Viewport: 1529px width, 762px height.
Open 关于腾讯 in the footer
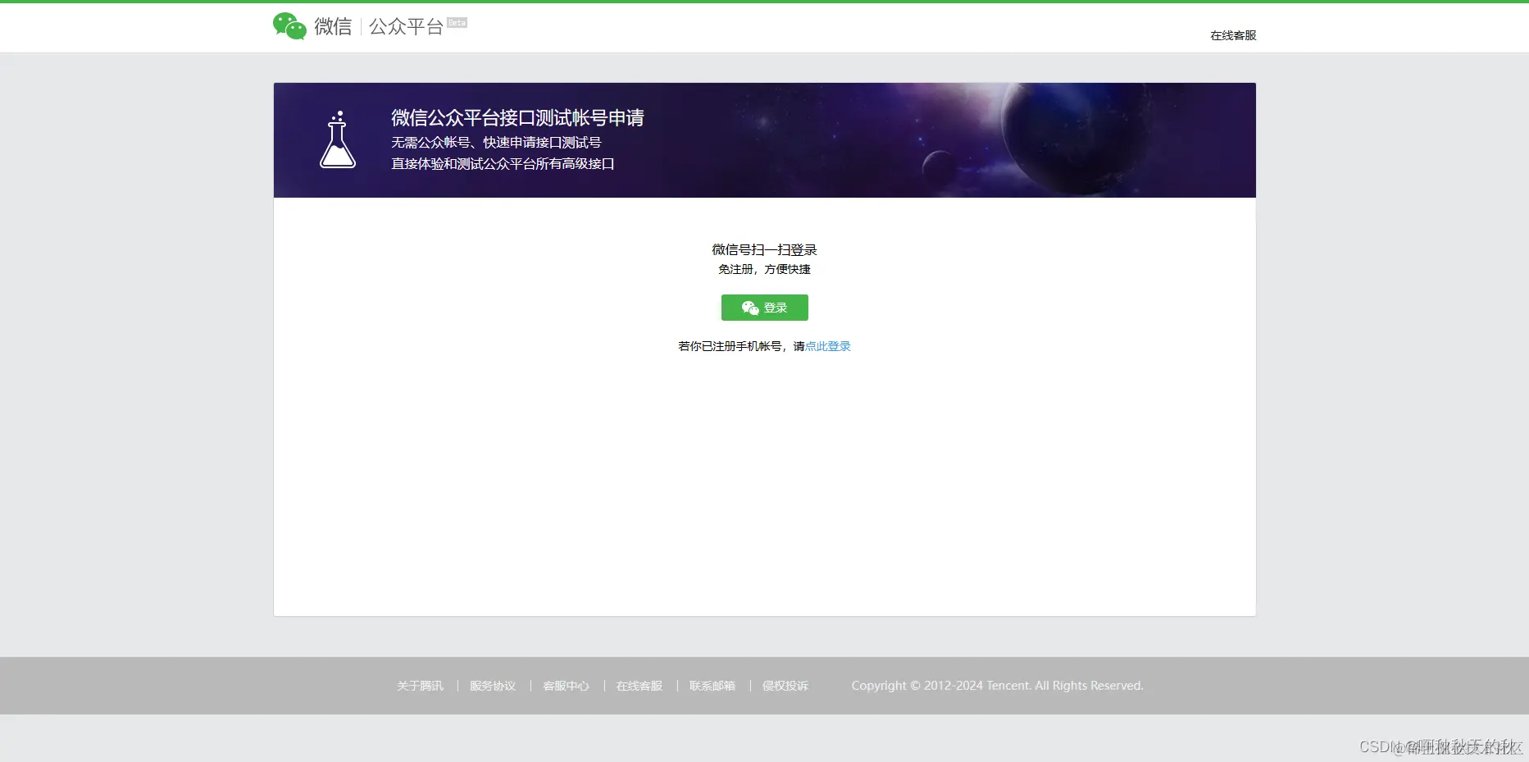click(419, 686)
